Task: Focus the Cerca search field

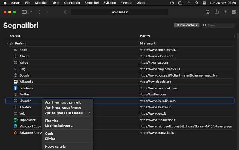Action: (x=219, y=25)
